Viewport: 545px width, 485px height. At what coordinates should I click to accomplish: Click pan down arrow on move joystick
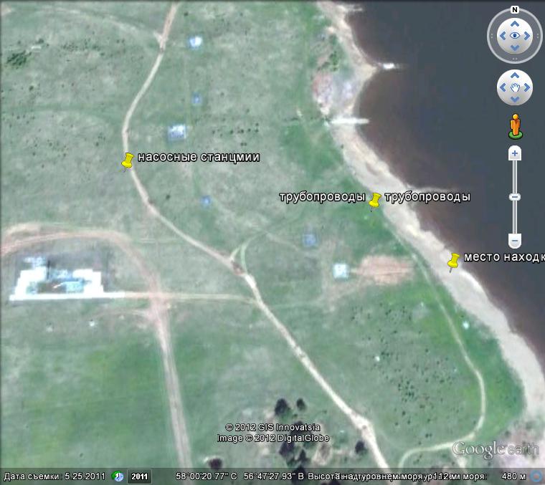pos(515,100)
